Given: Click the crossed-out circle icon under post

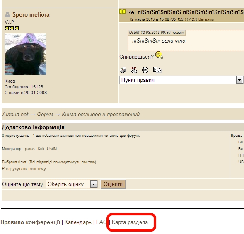Looking at the screenshot, I should [145, 70].
